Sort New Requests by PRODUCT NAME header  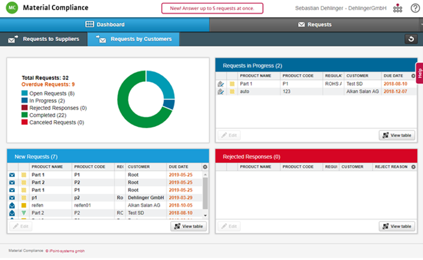[47, 167]
